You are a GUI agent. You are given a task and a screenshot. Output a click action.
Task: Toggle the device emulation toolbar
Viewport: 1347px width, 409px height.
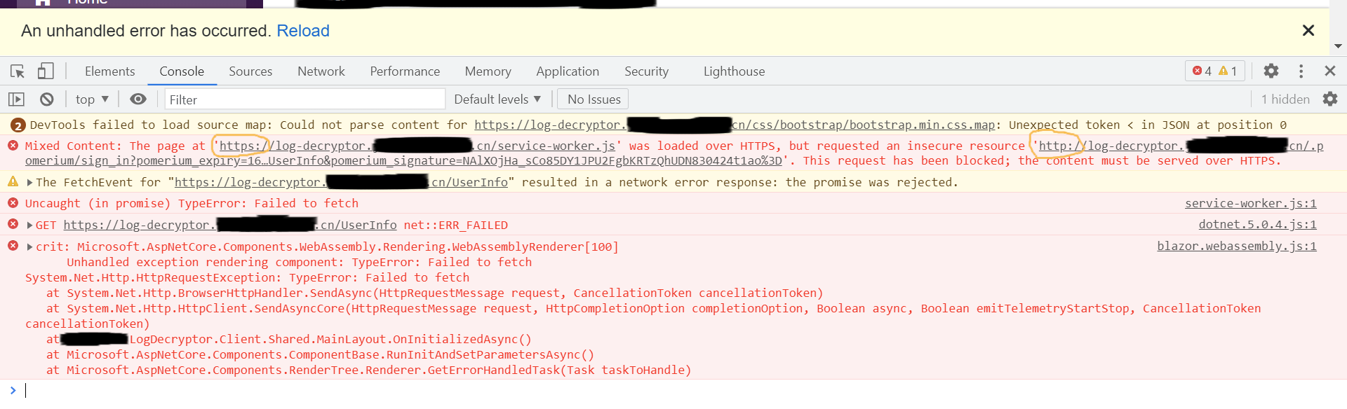point(46,71)
